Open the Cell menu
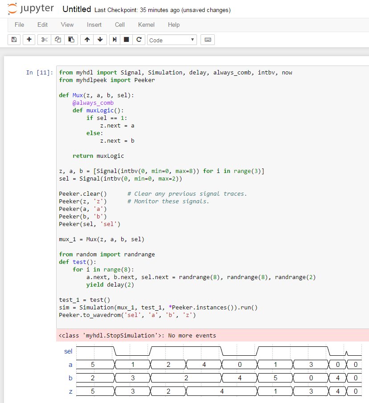The image size is (369, 403). (x=120, y=25)
